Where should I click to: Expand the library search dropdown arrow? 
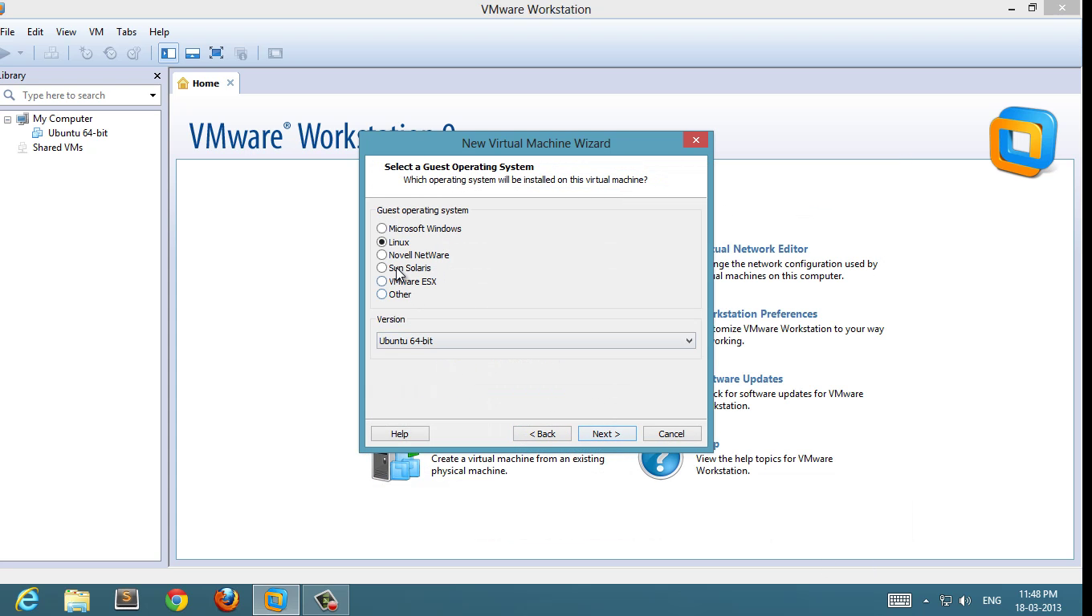(x=153, y=95)
